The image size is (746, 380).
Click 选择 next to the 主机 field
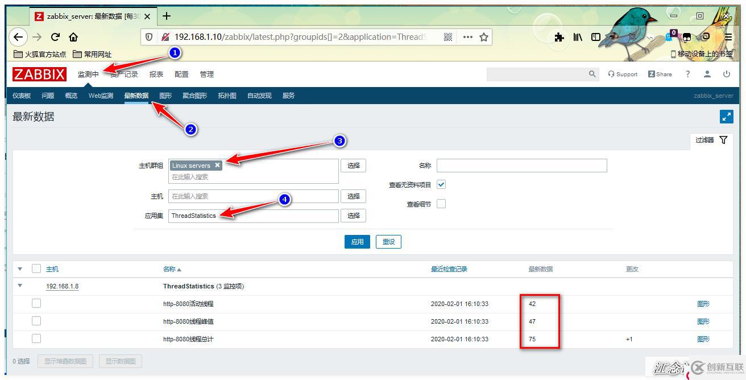click(353, 196)
